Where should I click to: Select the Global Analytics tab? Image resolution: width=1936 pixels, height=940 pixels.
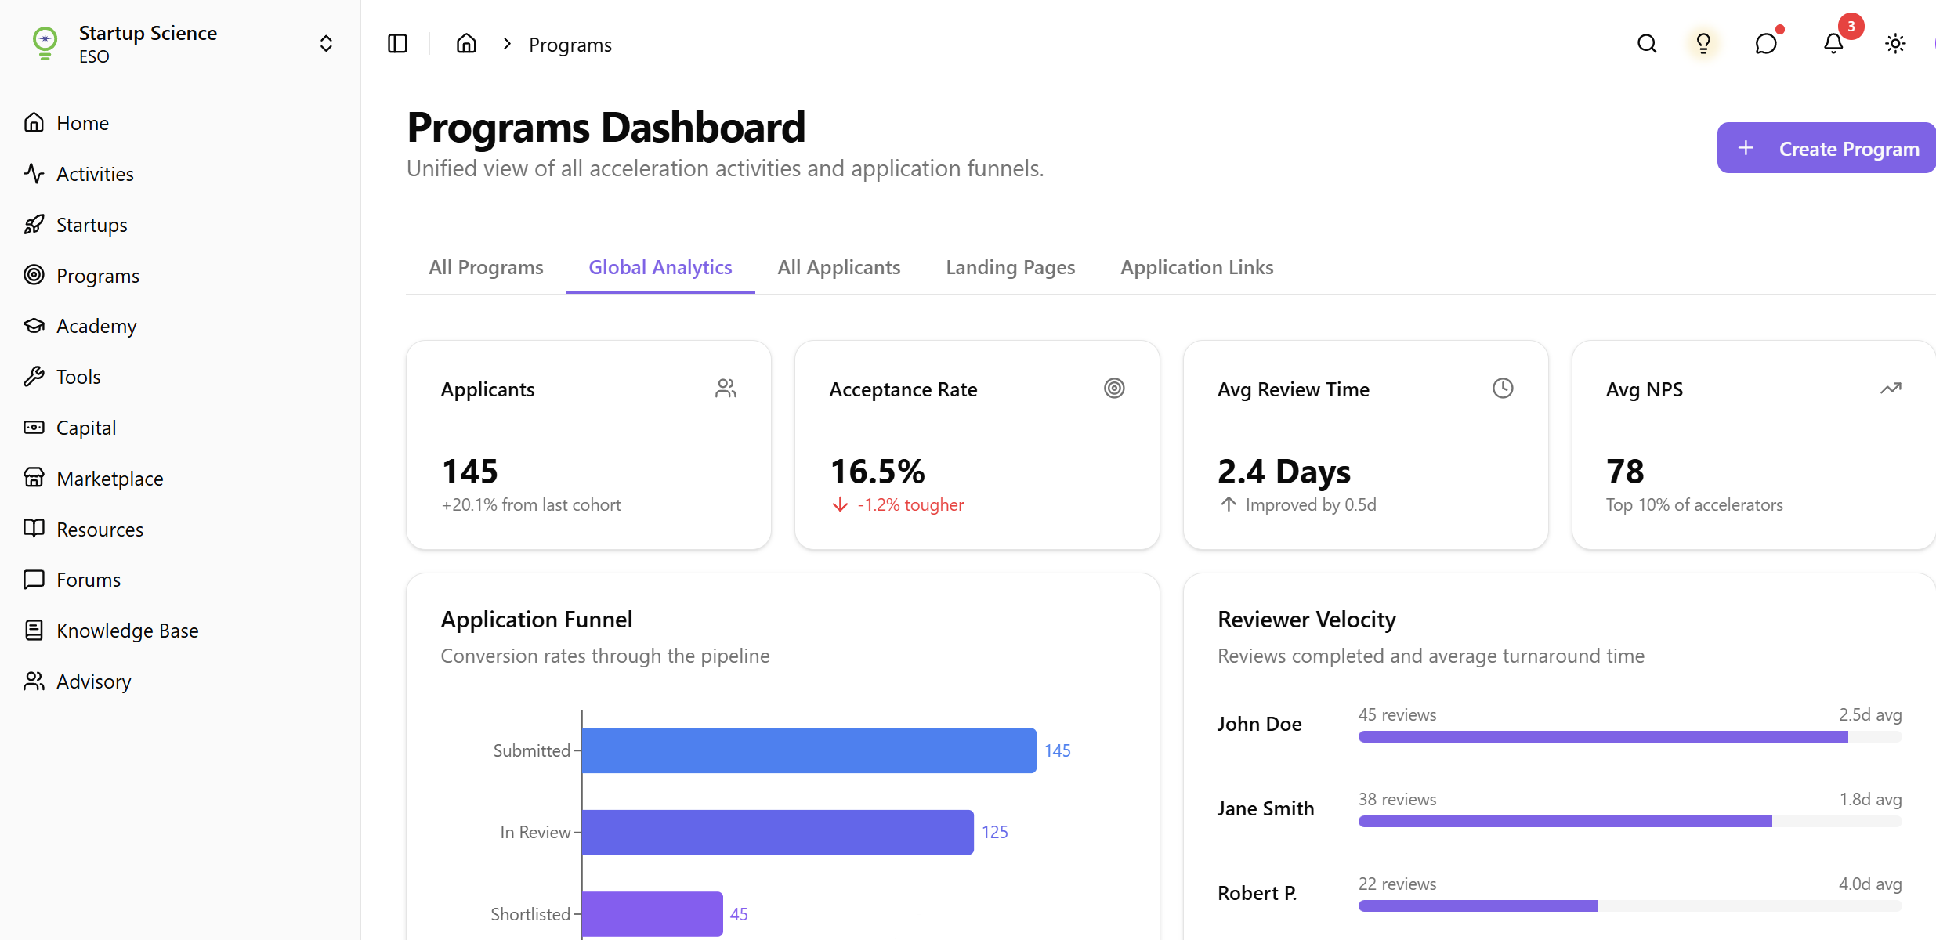tap(660, 267)
